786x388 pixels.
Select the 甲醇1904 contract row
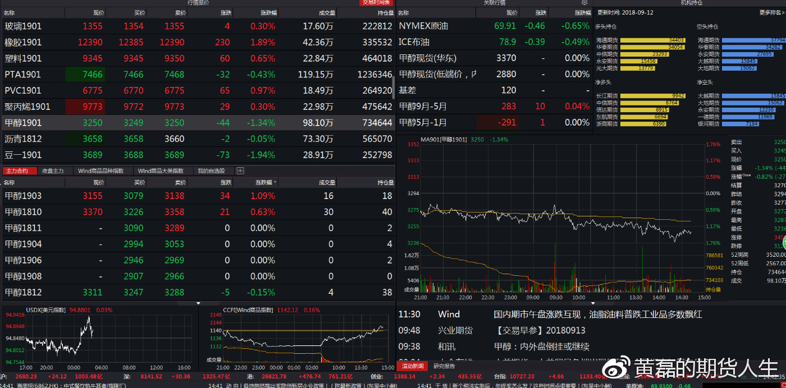(x=198, y=244)
